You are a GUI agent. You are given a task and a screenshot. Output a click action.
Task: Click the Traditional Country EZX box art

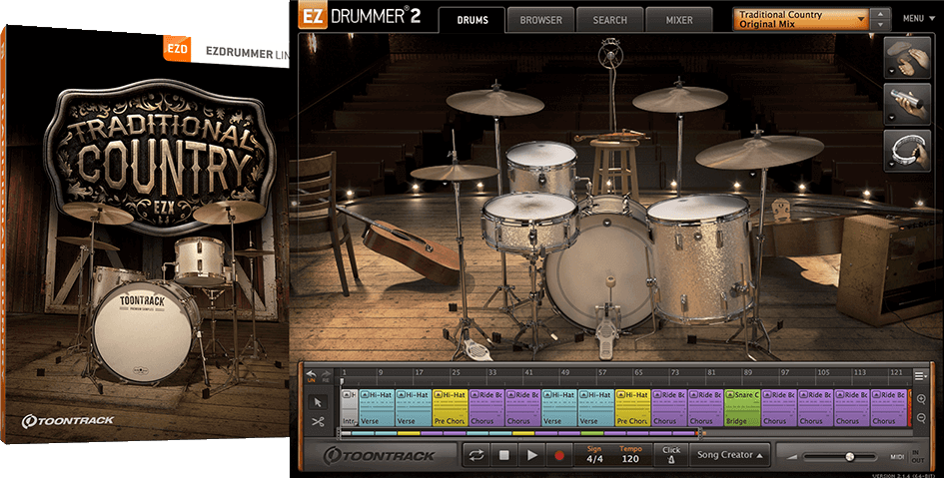[x=145, y=235]
